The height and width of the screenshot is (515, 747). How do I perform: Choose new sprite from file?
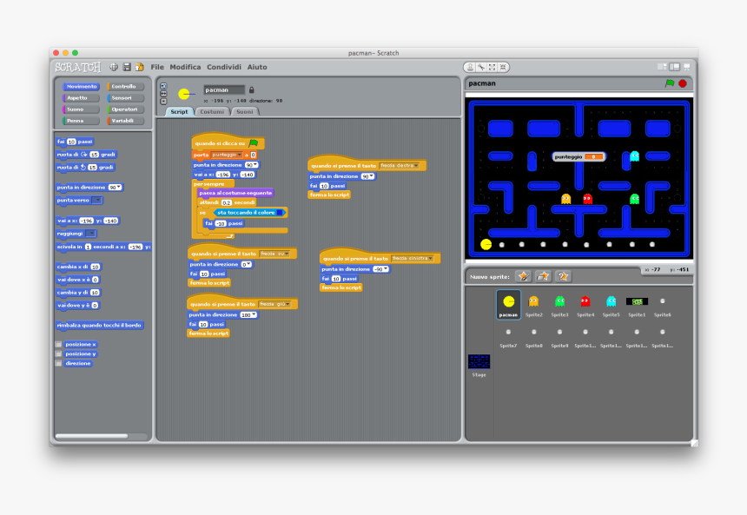tap(543, 276)
